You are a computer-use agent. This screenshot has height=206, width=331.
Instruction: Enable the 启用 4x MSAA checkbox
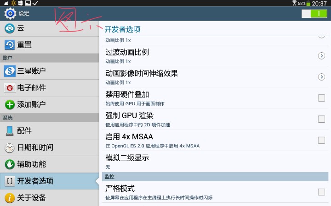(321, 140)
